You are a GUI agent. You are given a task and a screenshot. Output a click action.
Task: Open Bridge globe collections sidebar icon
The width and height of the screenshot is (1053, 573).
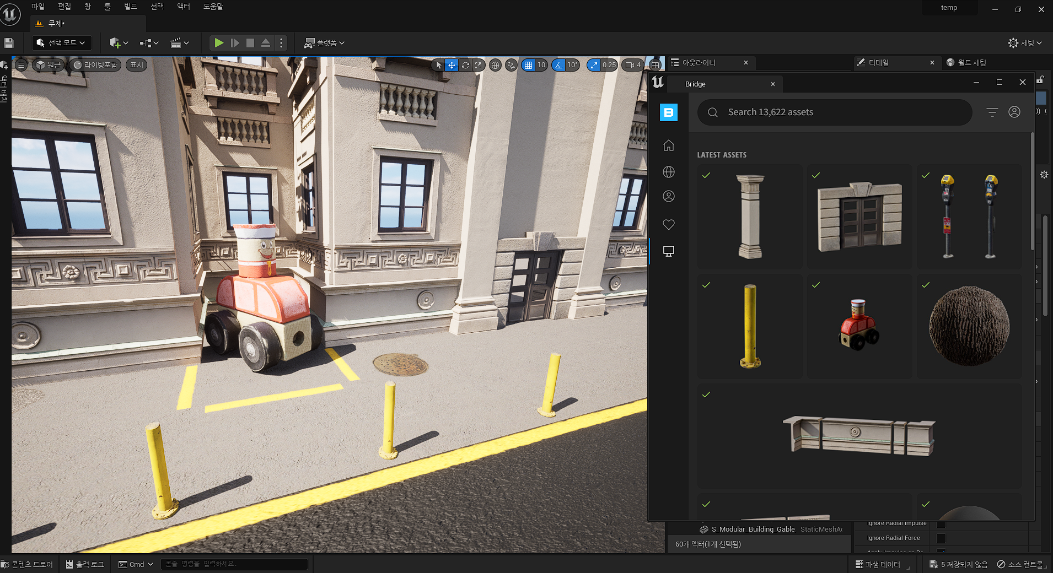click(669, 172)
